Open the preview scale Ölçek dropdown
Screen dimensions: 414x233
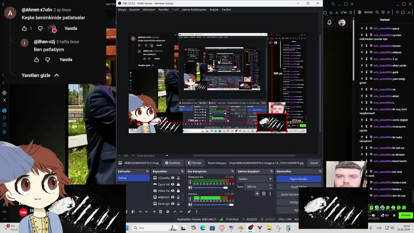[153, 156]
